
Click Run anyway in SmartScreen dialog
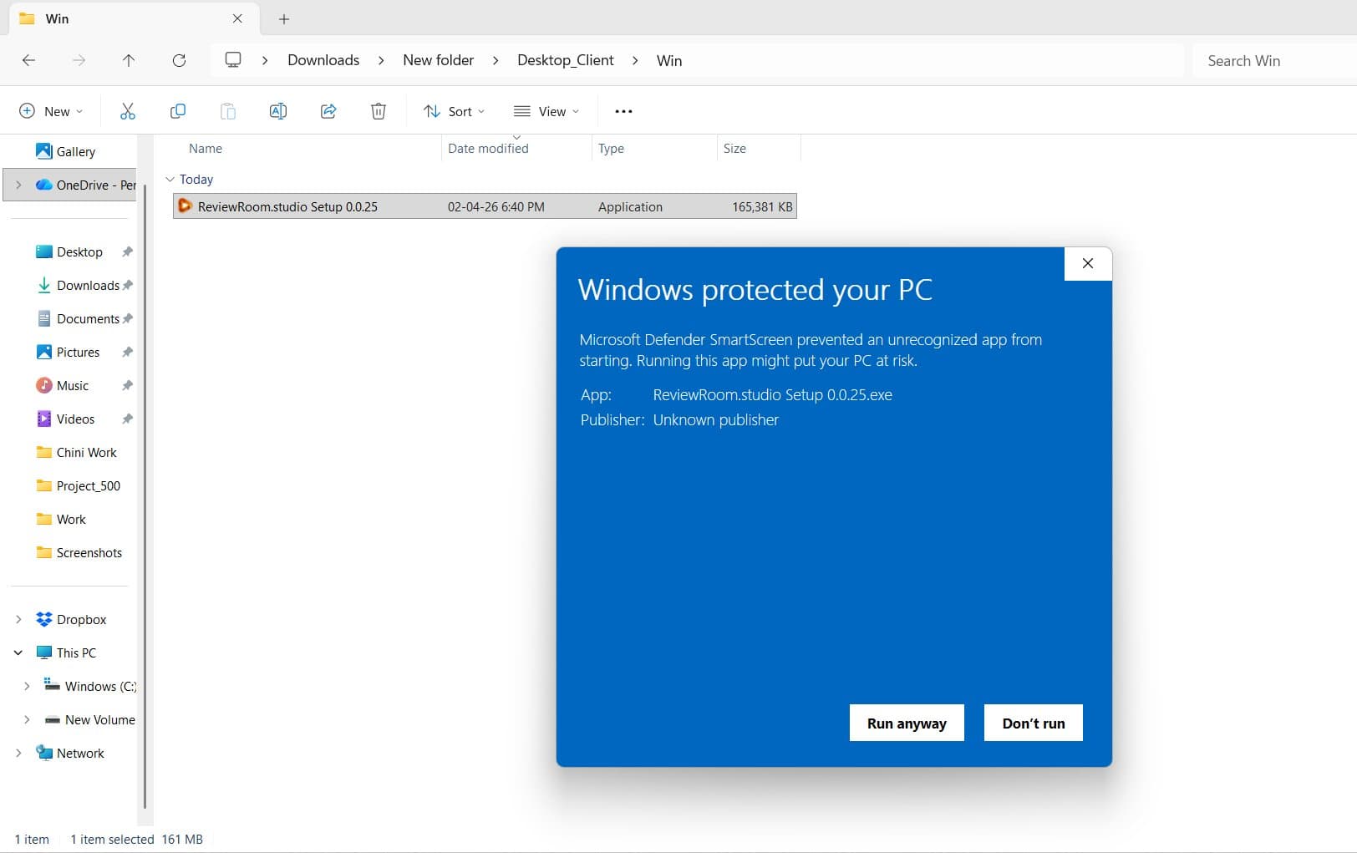pos(907,723)
